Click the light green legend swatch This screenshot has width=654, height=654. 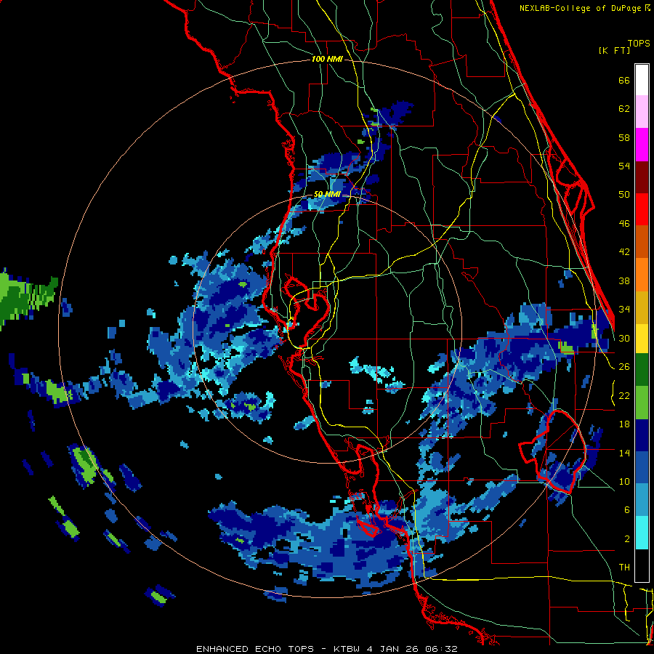642,402
